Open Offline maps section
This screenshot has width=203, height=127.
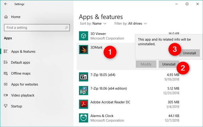tap(21, 73)
